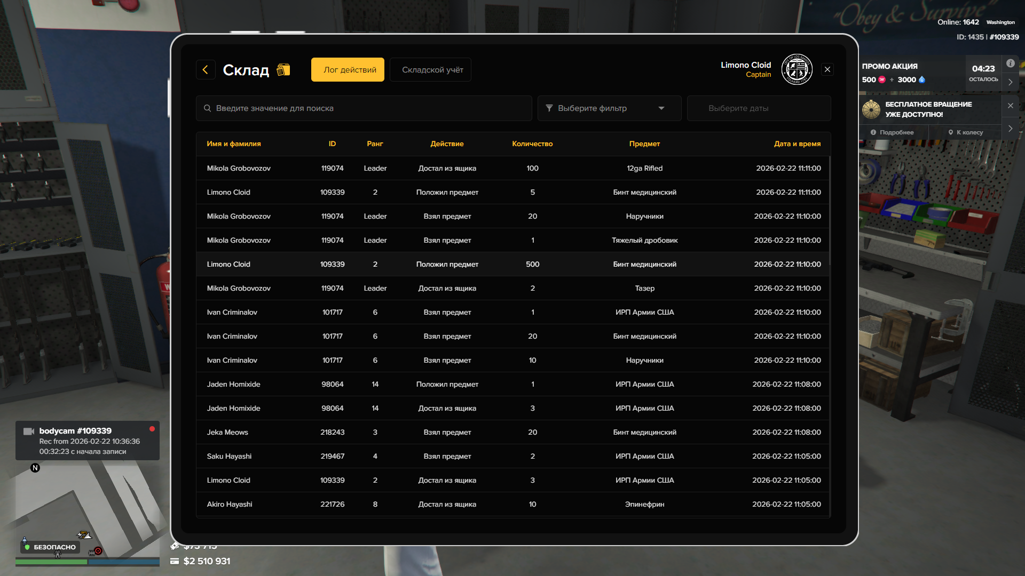The image size is (1025, 576).
Task: Click the search magnifier icon
Action: (x=207, y=108)
